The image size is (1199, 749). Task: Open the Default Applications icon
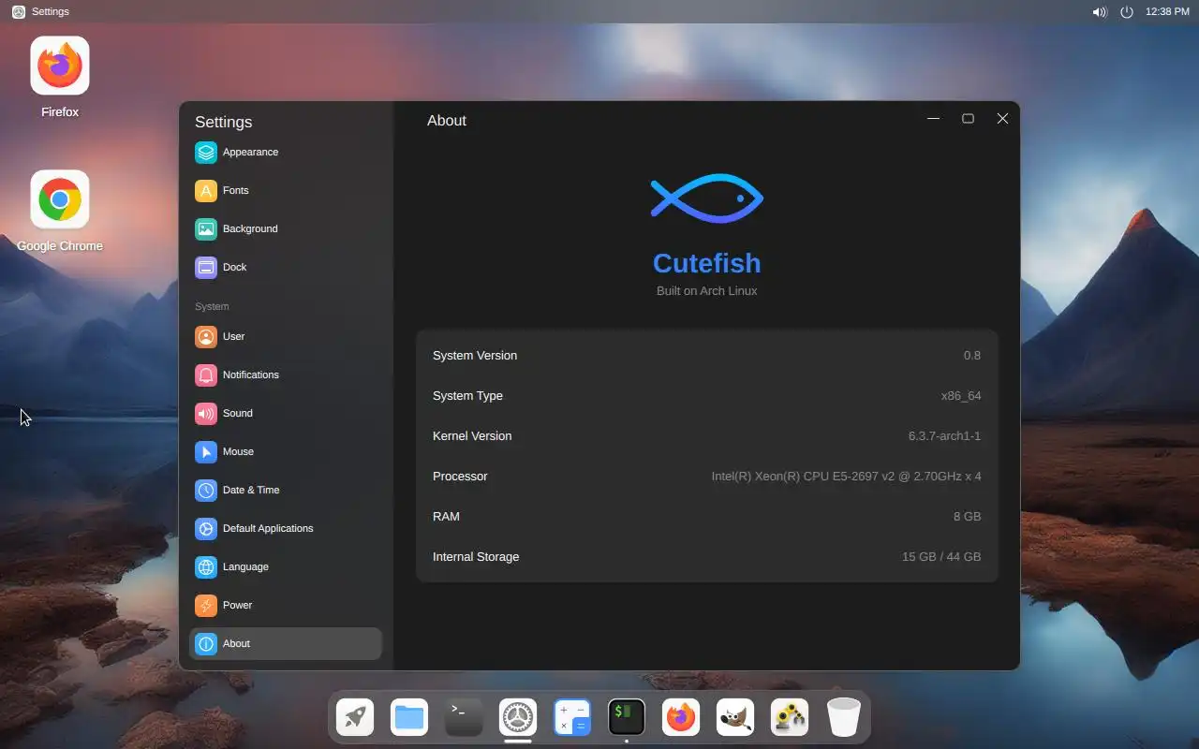(x=206, y=528)
